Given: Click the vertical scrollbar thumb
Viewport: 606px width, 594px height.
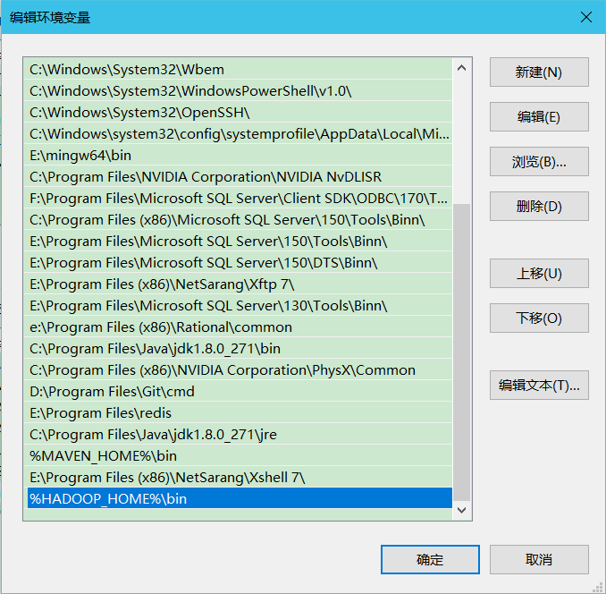Looking at the screenshot, I should click(461, 352).
